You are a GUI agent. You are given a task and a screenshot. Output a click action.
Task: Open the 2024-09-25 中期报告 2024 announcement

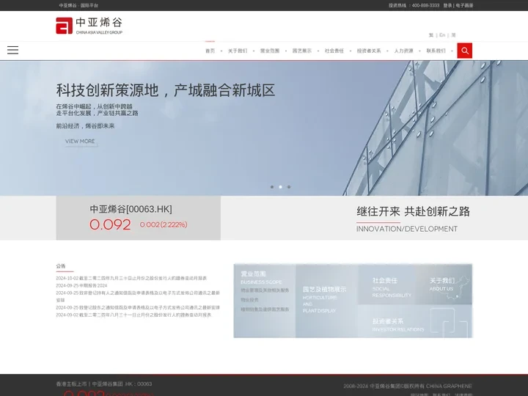coord(81,285)
